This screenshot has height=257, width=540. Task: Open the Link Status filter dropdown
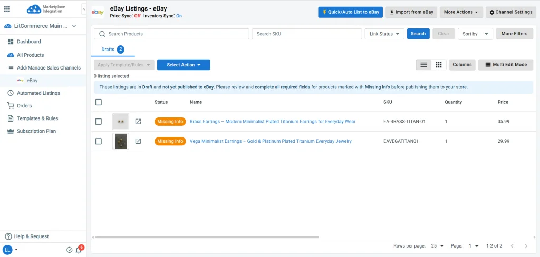[x=384, y=34]
